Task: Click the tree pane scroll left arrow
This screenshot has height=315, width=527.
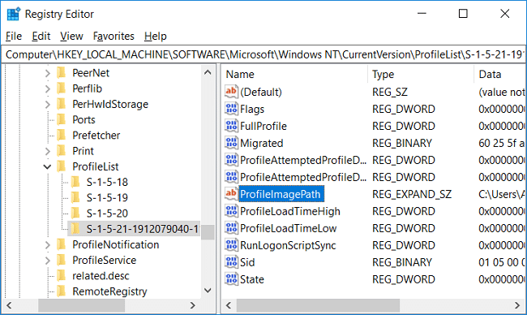Action: pos(9,305)
